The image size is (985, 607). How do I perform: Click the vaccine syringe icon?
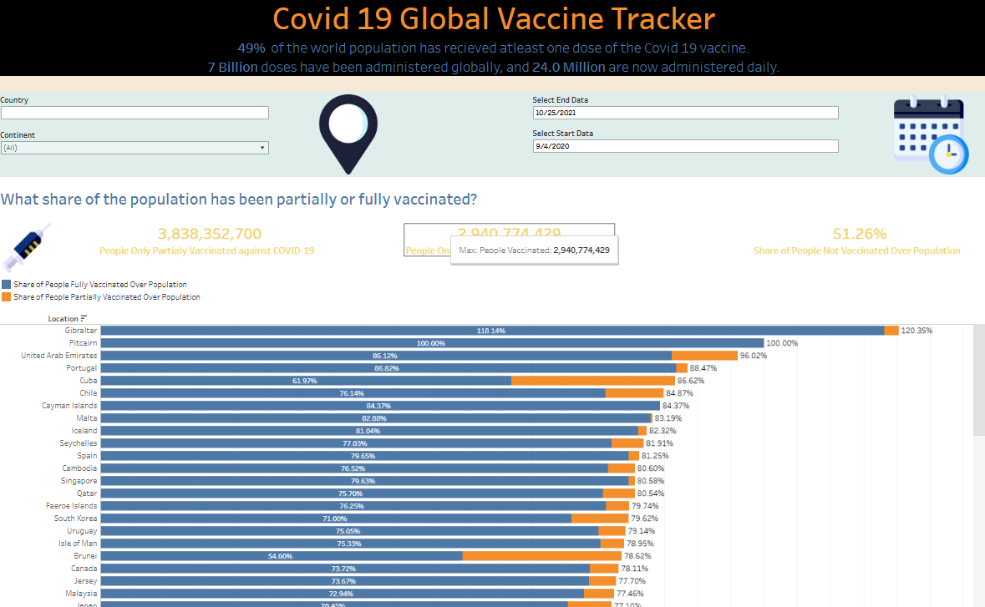25,246
